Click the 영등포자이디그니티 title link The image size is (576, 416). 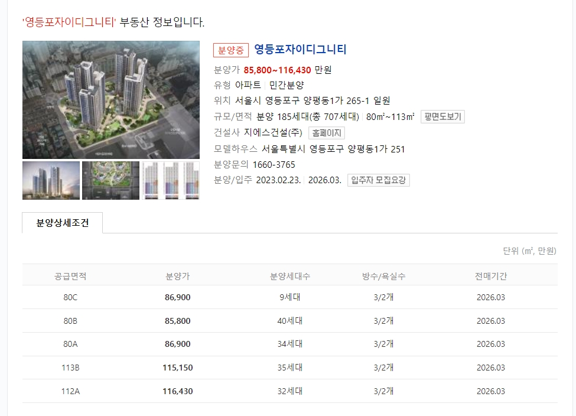[300, 49]
